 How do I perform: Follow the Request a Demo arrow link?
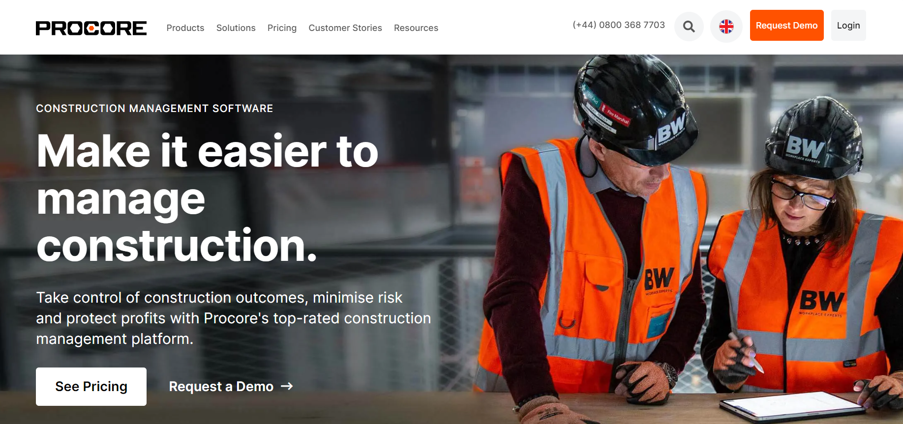231,387
